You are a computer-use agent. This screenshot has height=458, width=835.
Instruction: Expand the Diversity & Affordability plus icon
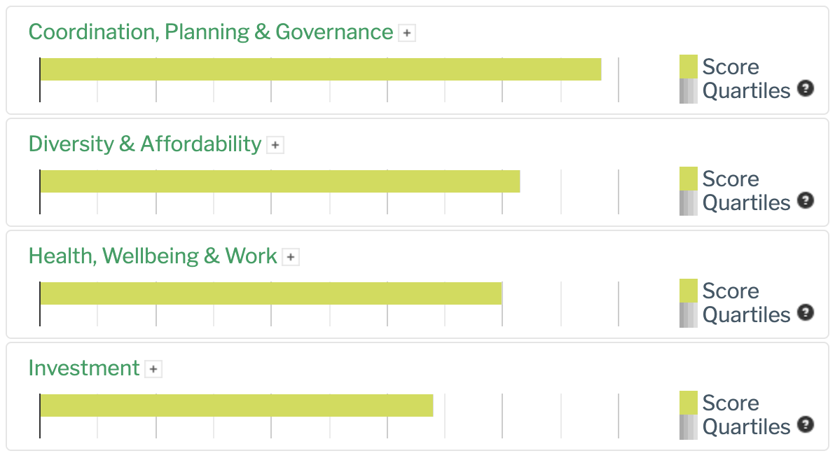[x=275, y=145]
